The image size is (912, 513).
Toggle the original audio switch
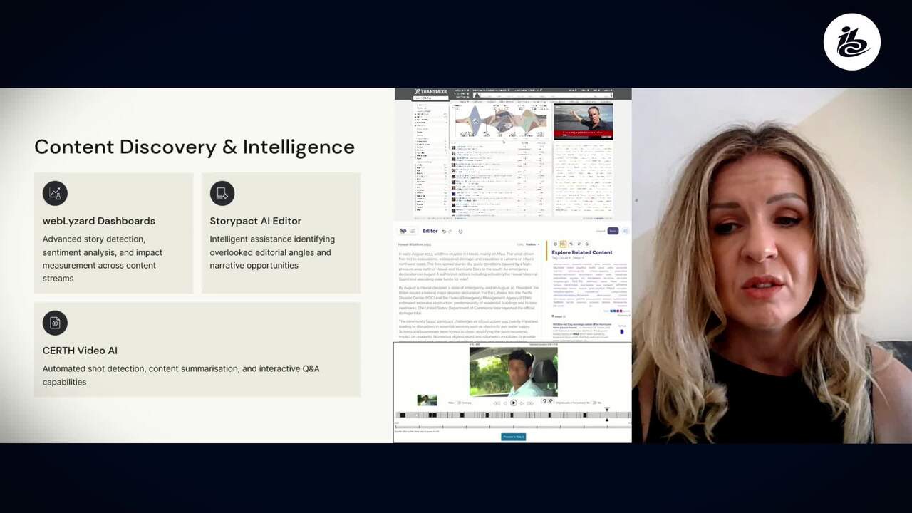point(594,403)
